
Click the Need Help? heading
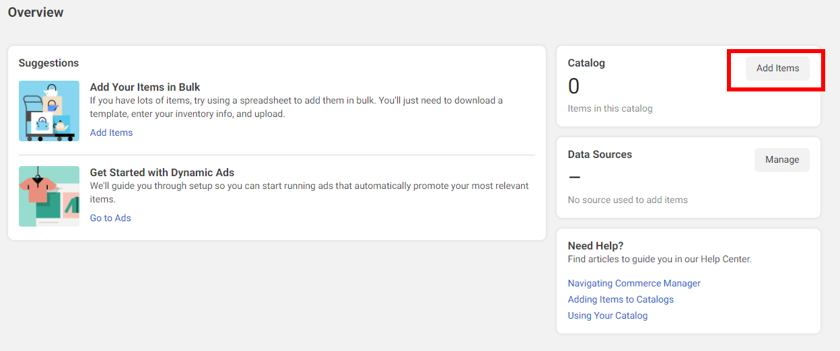click(x=596, y=245)
